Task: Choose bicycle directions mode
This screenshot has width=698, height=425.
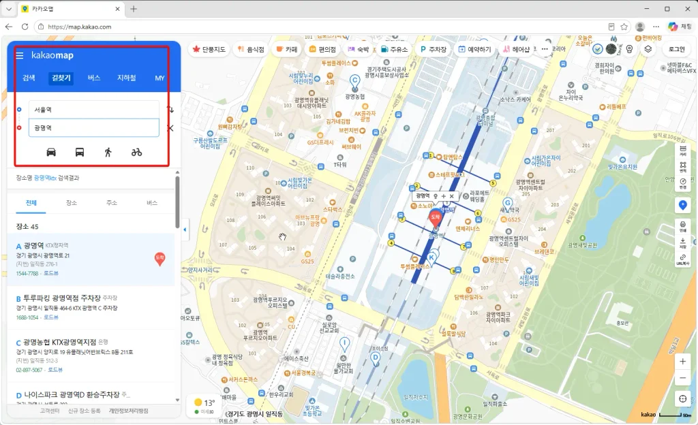Action: (x=136, y=153)
